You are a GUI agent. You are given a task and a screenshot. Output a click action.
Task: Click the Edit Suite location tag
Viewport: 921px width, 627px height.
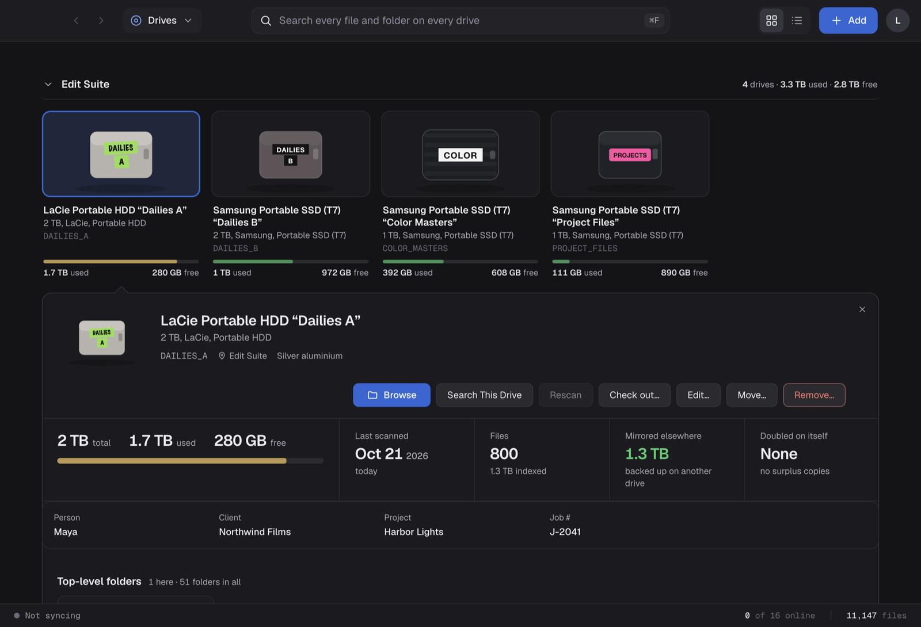pos(242,356)
